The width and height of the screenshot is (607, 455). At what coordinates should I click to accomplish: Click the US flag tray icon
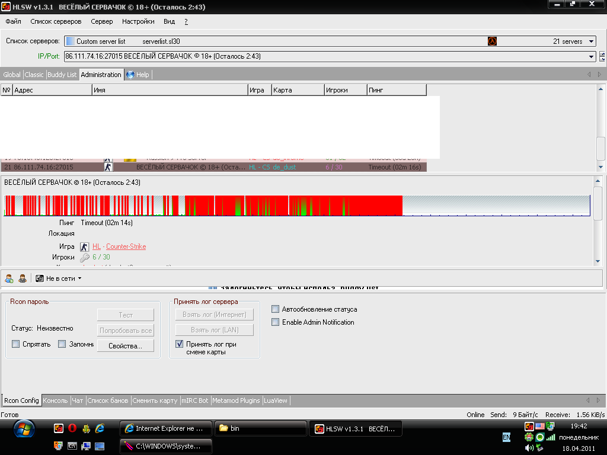tap(540, 427)
